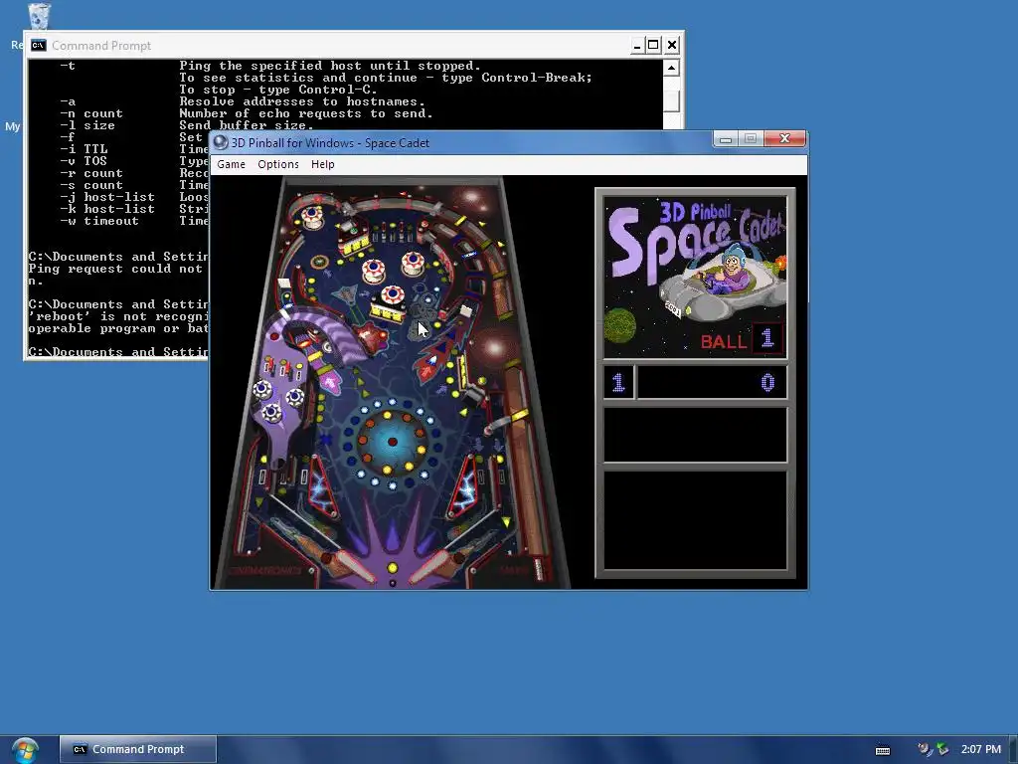
Task: Click the "'reboot' is not recogni" line
Action: tap(119, 316)
